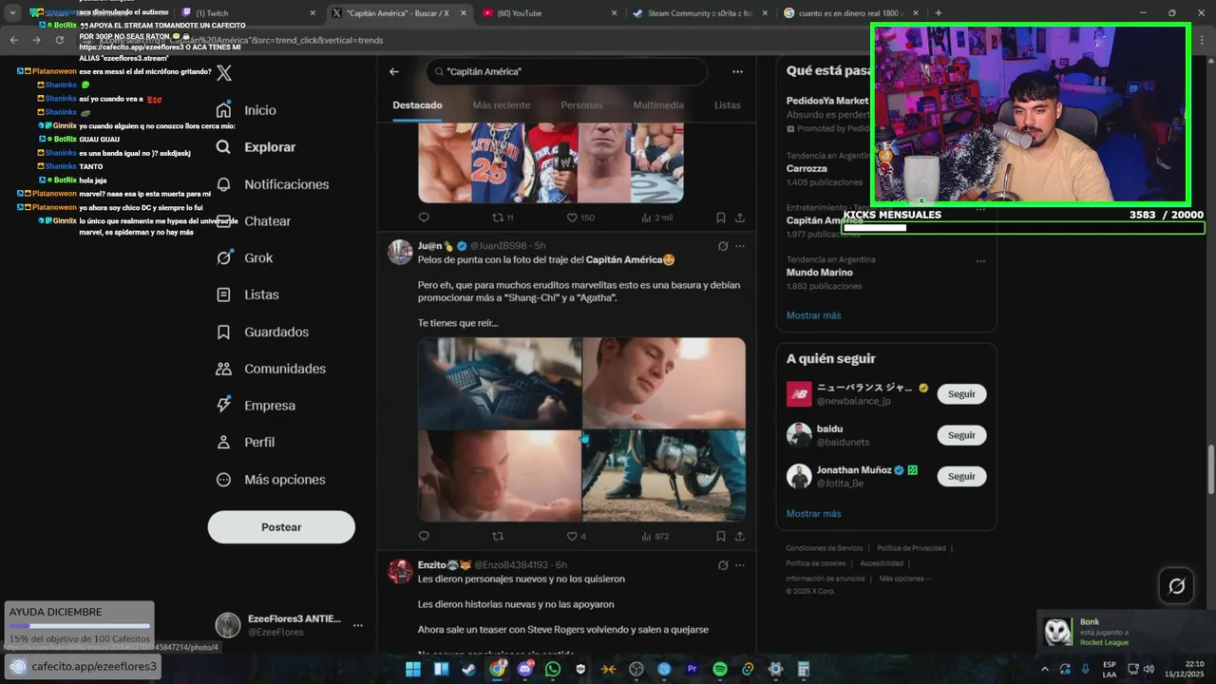Open Grok in the X sidebar
Screen dimensions: 1216x684
(244, 257)
